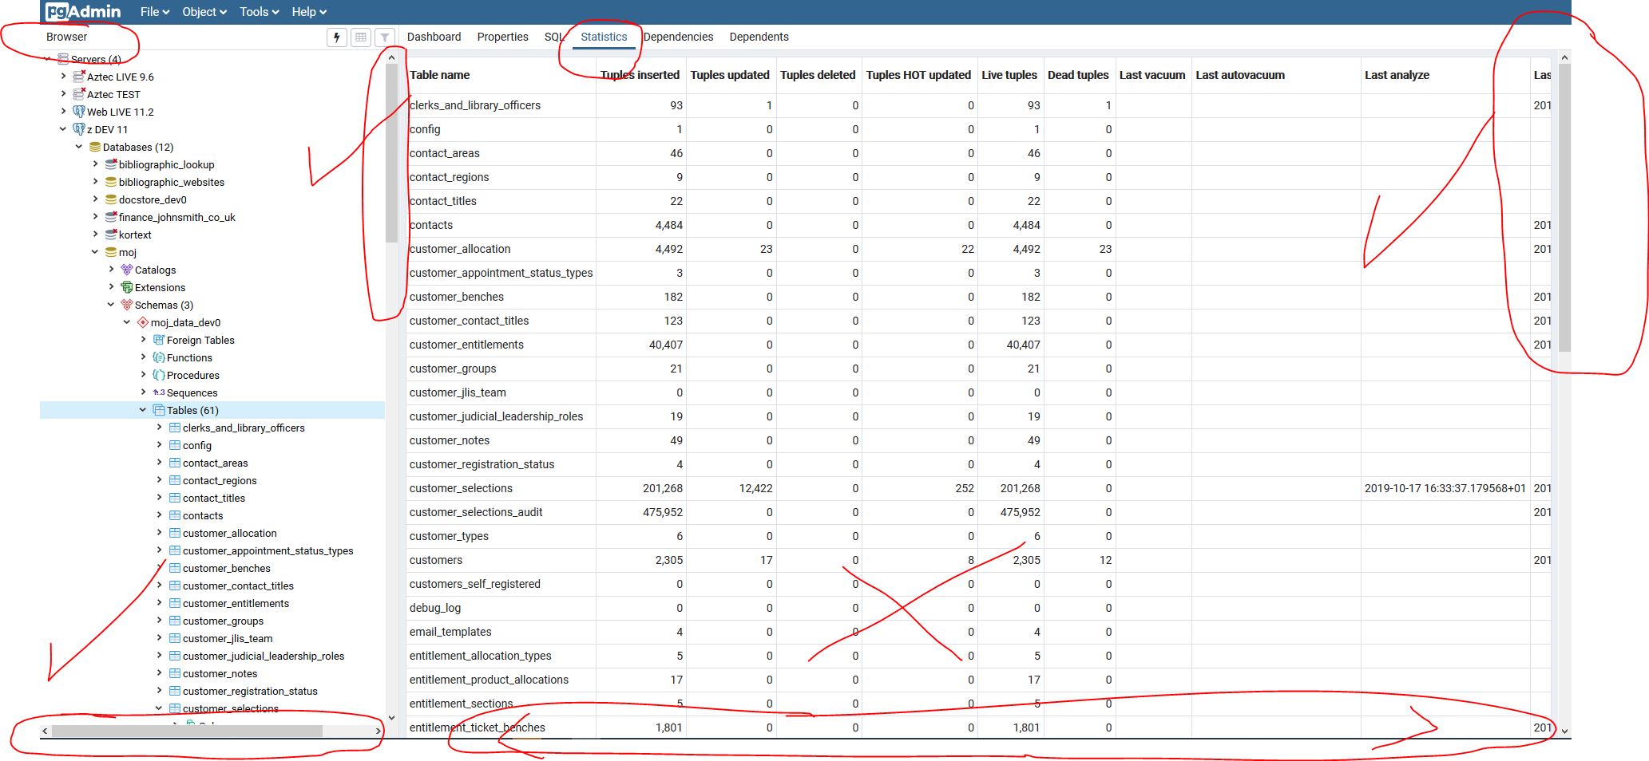
Task: Click the horizontal scrollbar right arrow
Action: tap(377, 729)
